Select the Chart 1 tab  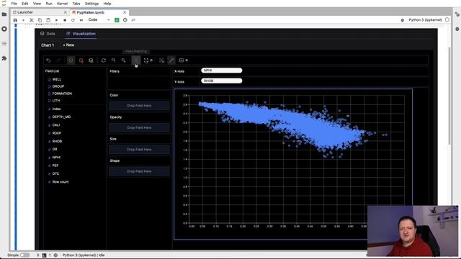pyautogui.click(x=48, y=45)
